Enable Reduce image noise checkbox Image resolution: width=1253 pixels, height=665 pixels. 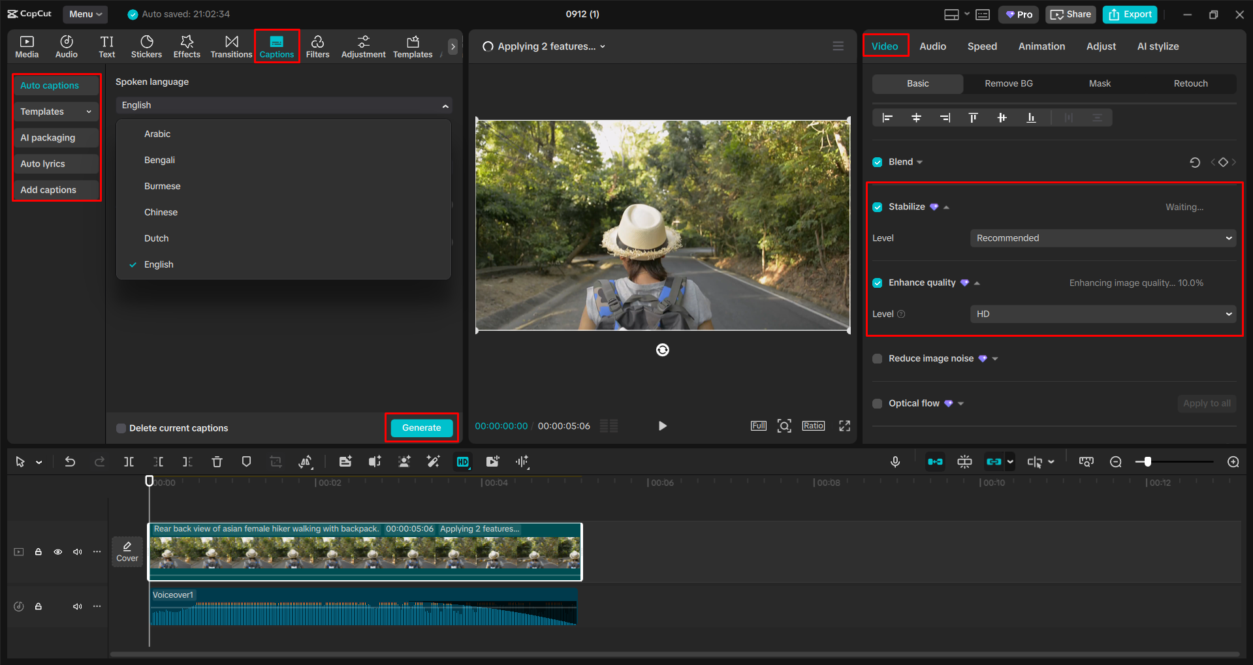coord(878,359)
